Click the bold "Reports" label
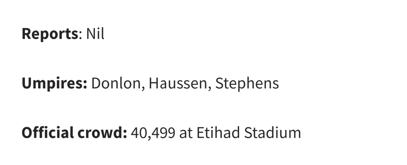407x165 pixels. pos(49,34)
